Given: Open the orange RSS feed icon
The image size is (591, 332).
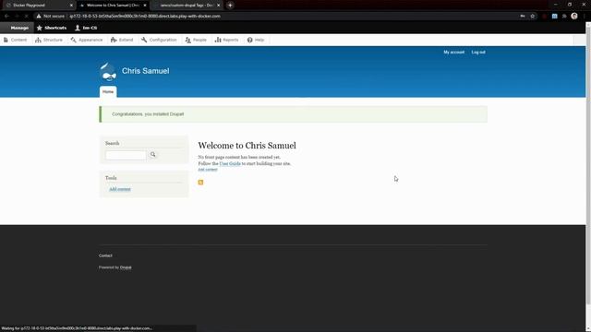Looking at the screenshot, I should [x=201, y=183].
